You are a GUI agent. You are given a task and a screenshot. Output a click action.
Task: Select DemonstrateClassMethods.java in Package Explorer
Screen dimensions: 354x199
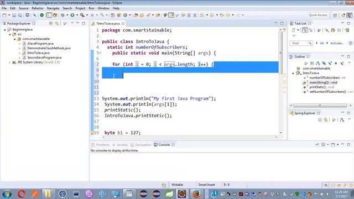click(x=49, y=48)
